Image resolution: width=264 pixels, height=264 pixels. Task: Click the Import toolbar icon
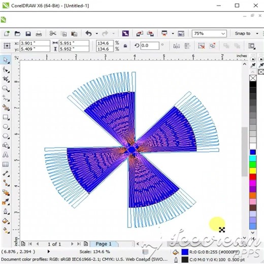140,34
